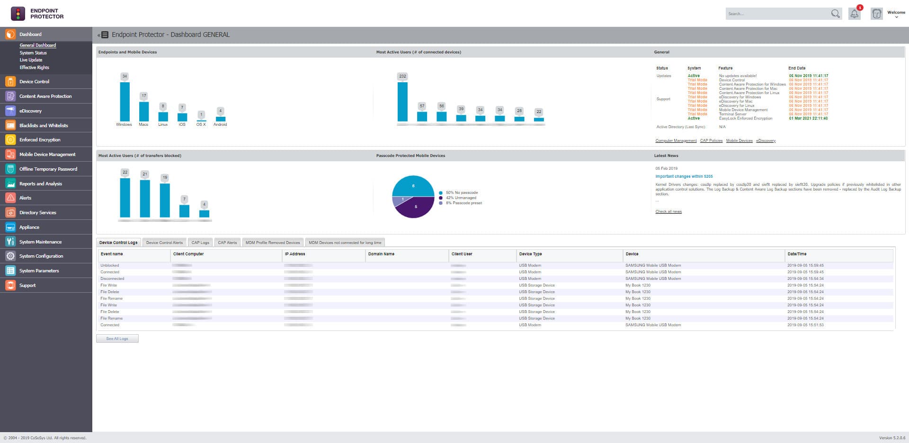
Task: Click Reports and Analysis icon
Action: coord(10,183)
